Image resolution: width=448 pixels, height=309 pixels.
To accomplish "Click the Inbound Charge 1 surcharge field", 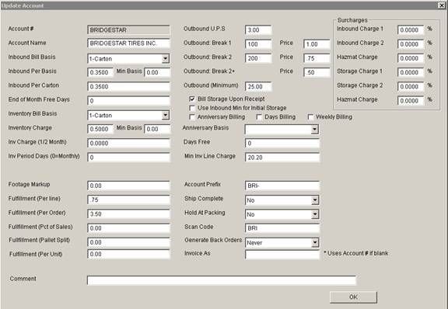I will [411, 30].
